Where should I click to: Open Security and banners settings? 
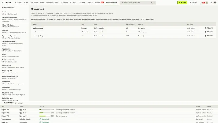click(x=14, y=43)
